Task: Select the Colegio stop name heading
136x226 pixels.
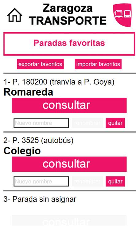Action: point(22,151)
